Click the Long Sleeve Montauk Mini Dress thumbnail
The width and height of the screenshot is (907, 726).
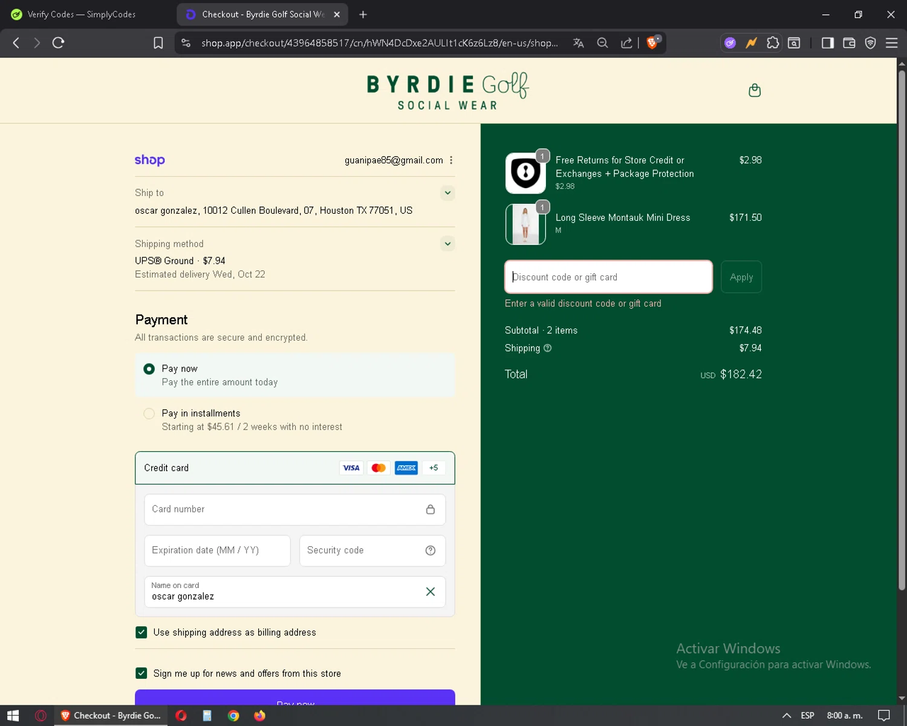click(525, 224)
